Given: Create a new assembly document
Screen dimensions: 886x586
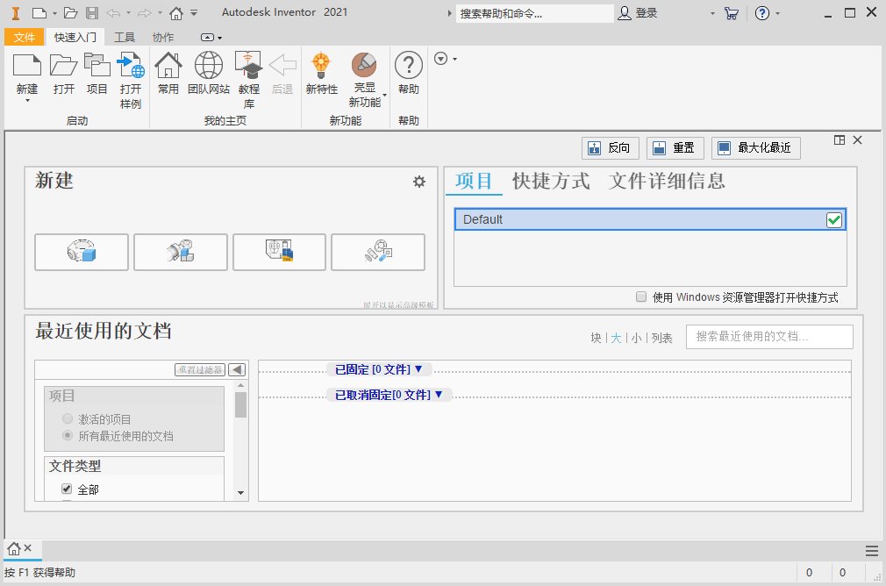Looking at the screenshot, I should [x=180, y=252].
